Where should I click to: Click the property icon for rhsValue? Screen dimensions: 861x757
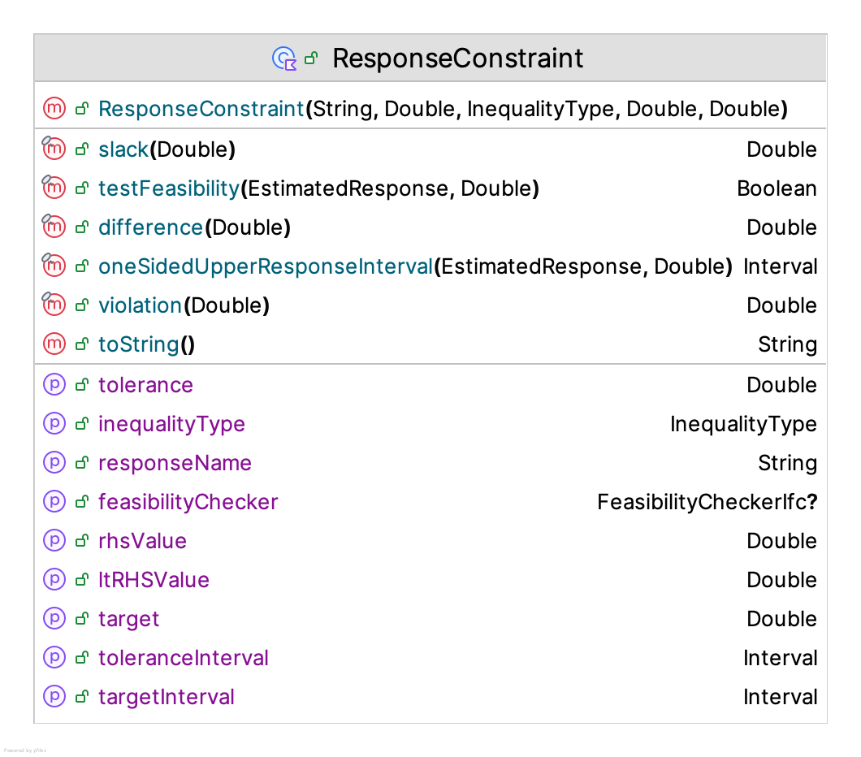click(54, 540)
